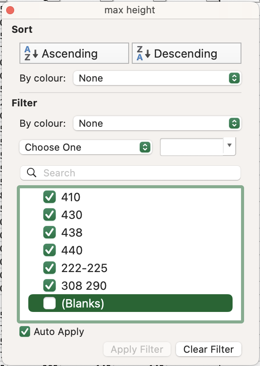
Task: Open the Sort By colour dropdown
Action: pos(157,78)
